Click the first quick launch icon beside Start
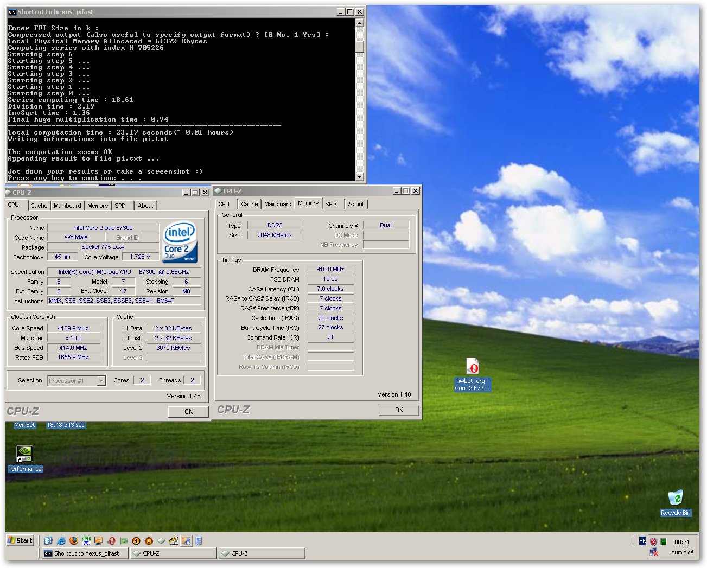The height and width of the screenshot is (568, 707). (x=48, y=540)
